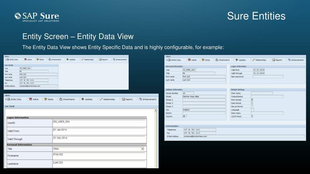Select the Enhancements radio button in the bottom-left screenshot
The width and height of the screenshot is (310, 174).
138,99
